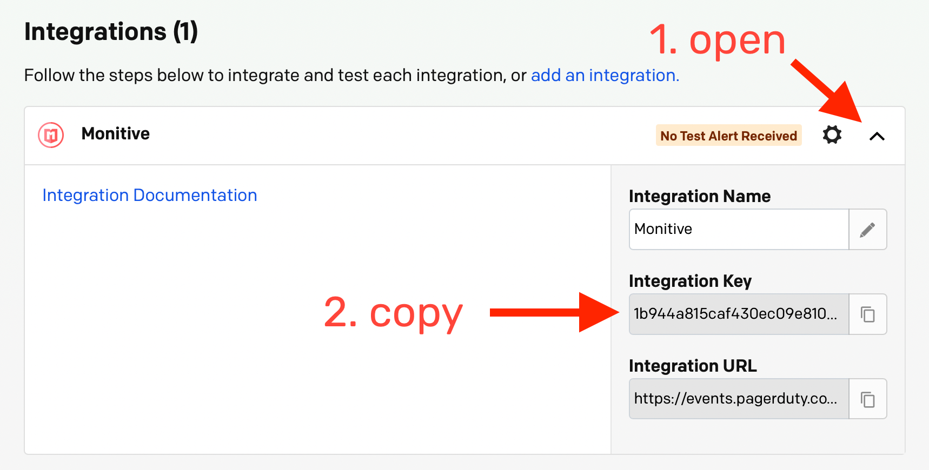This screenshot has height=470, width=929.
Task: Click the 'No Test Alert Received' badge
Action: click(x=728, y=136)
